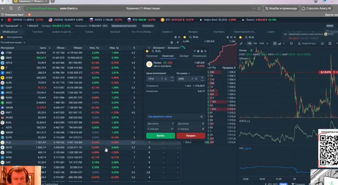
Task: Switch chart to area type icon
Action: [x=279, y=44]
